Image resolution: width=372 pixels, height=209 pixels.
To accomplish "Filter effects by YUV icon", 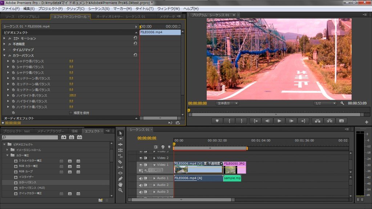I will 80,137.
